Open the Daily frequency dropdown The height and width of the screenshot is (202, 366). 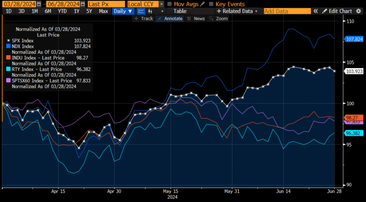(122, 11)
